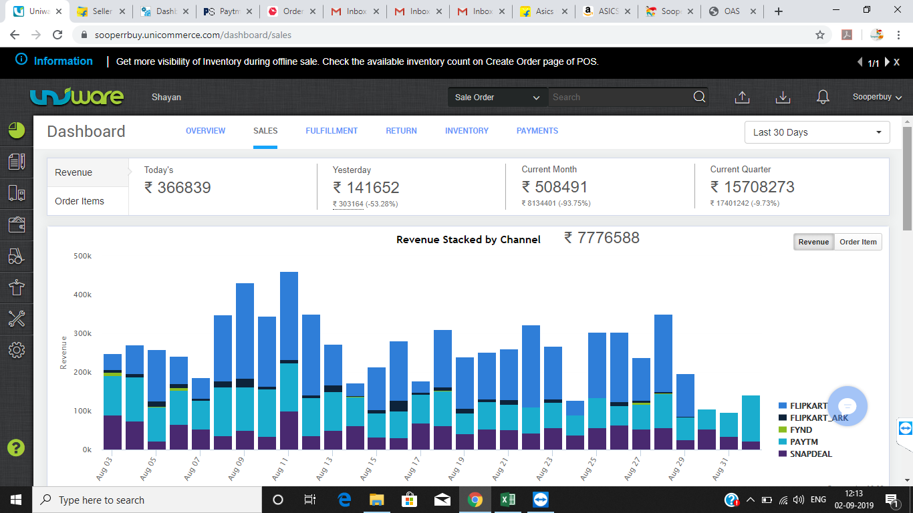Open notifications bell icon
Image resolution: width=913 pixels, height=513 pixels.
[823, 98]
